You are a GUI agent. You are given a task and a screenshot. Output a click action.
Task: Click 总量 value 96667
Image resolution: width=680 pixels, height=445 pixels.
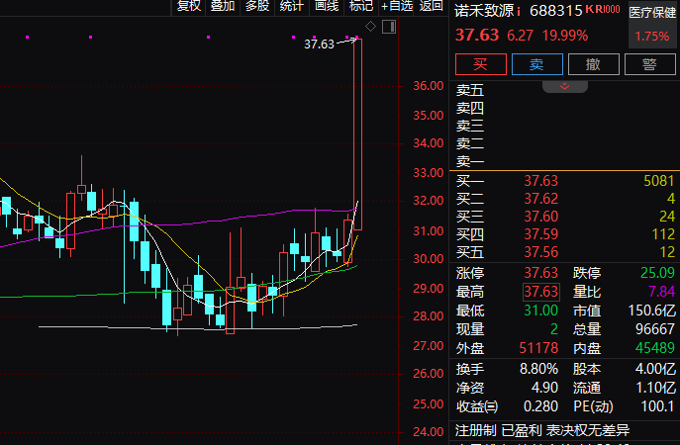click(655, 329)
